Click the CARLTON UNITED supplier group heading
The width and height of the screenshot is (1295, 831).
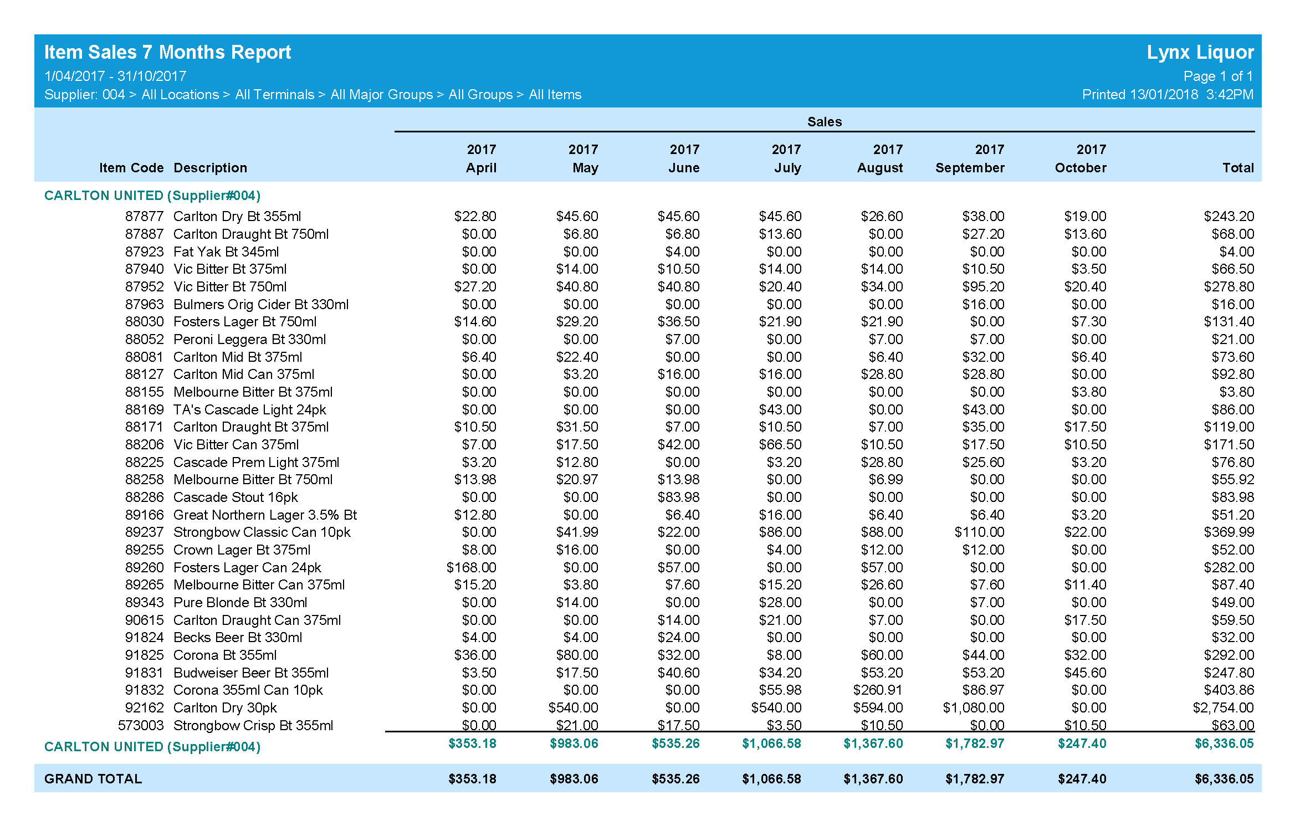(152, 196)
